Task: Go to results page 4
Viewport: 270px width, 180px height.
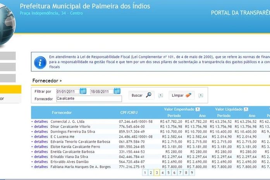Action: click(x=163, y=173)
